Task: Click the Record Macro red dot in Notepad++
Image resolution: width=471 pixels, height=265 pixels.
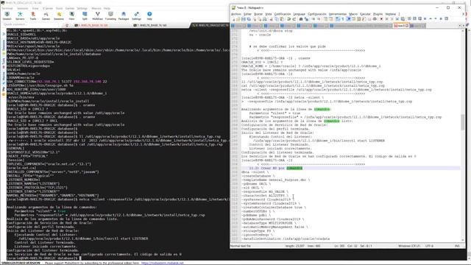Action: pyautogui.click(x=381, y=19)
